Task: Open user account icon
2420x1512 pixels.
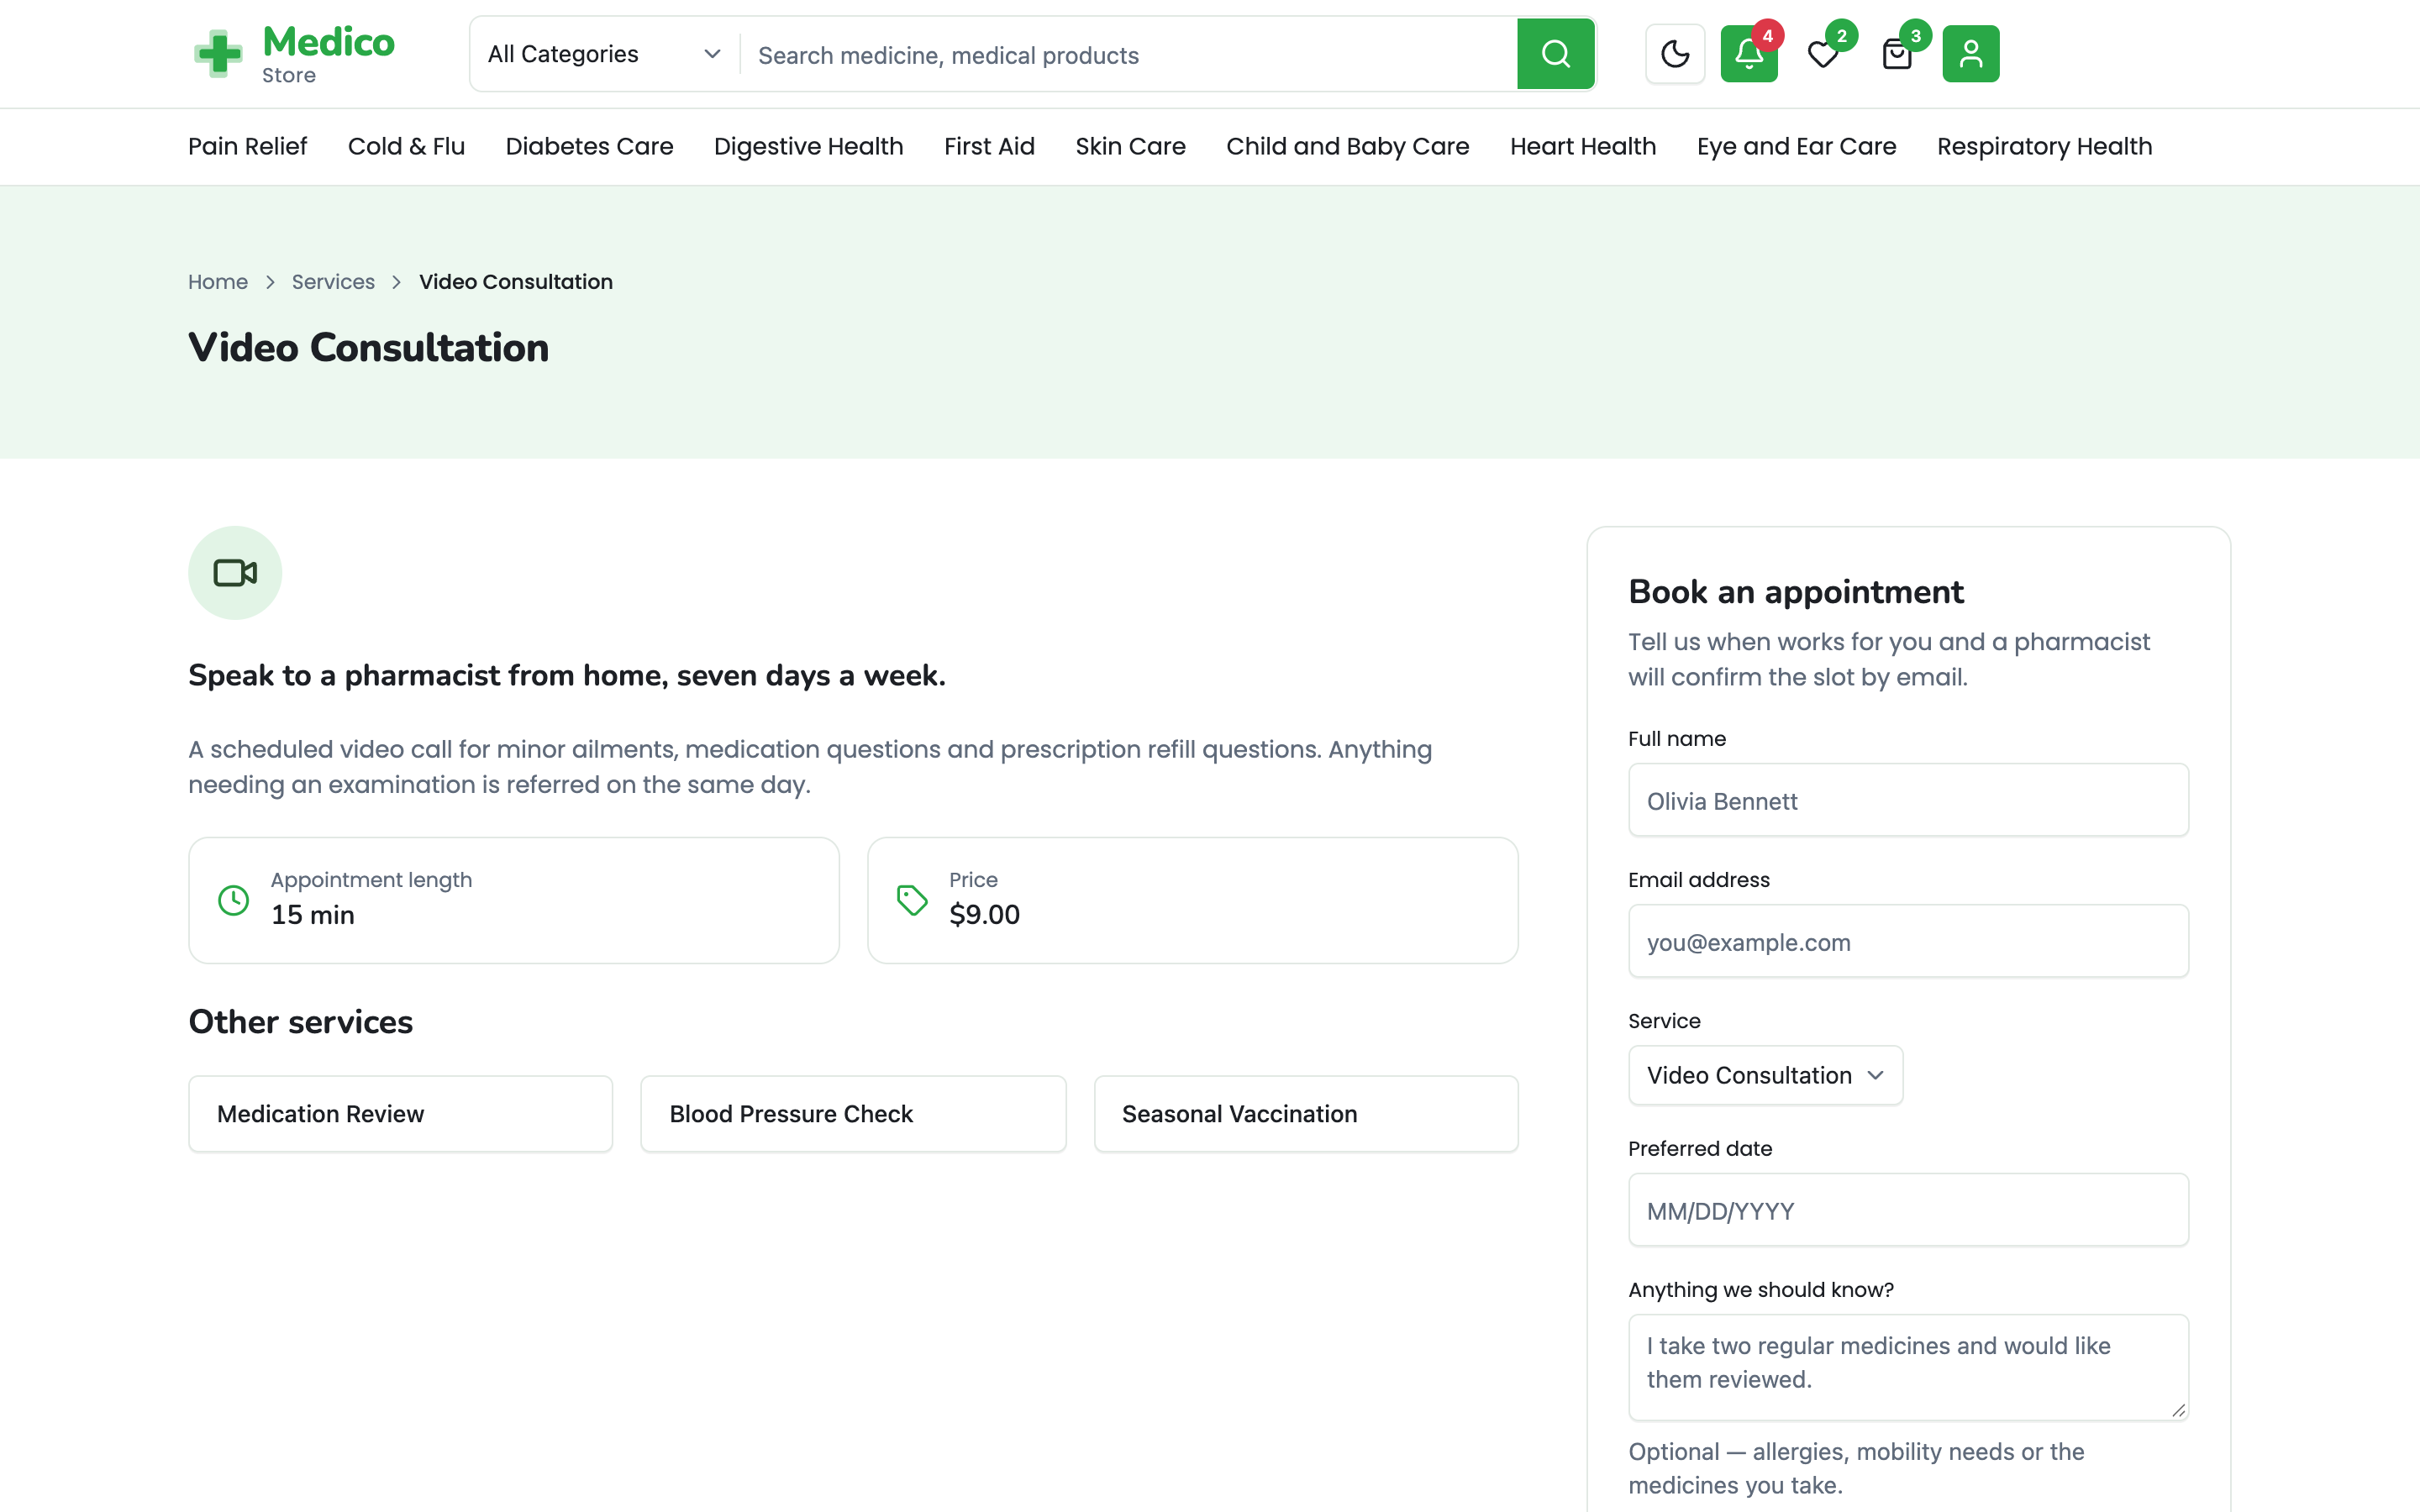Action: click(1971, 54)
